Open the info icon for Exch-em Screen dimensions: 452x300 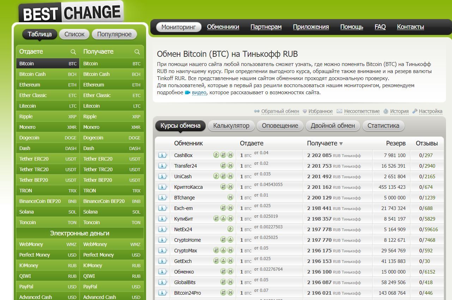[x=163, y=208]
